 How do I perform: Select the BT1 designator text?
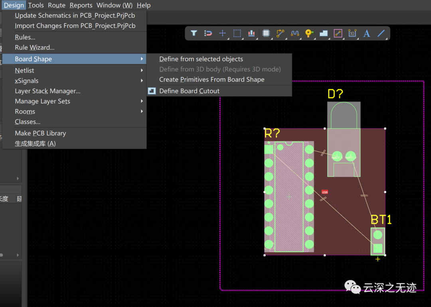(x=381, y=220)
